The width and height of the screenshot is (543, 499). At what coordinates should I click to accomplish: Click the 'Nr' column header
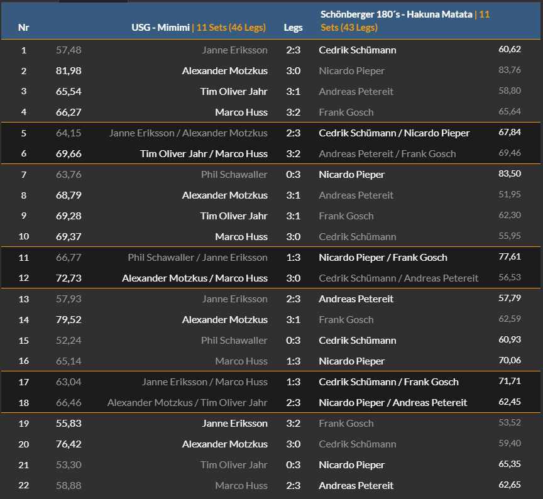[x=23, y=28]
